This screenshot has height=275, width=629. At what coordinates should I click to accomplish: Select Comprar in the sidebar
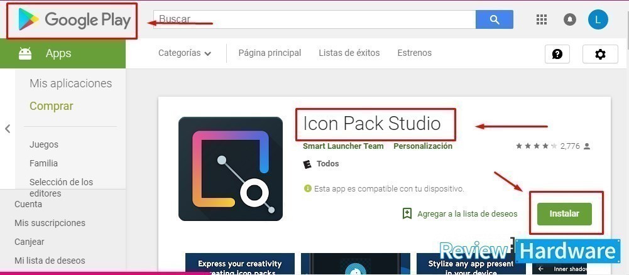pos(52,106)
